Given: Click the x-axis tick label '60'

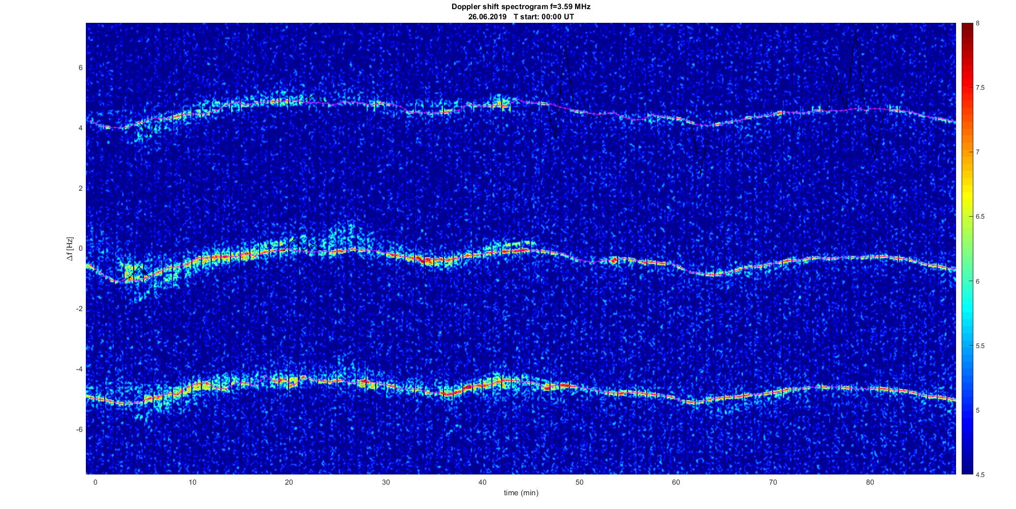Looking at the screenshot, I should tap(676, 482).
